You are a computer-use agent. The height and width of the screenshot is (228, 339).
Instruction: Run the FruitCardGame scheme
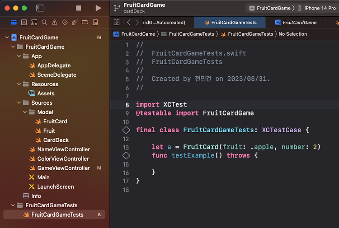pyautogui.click(x=99, y=8)
